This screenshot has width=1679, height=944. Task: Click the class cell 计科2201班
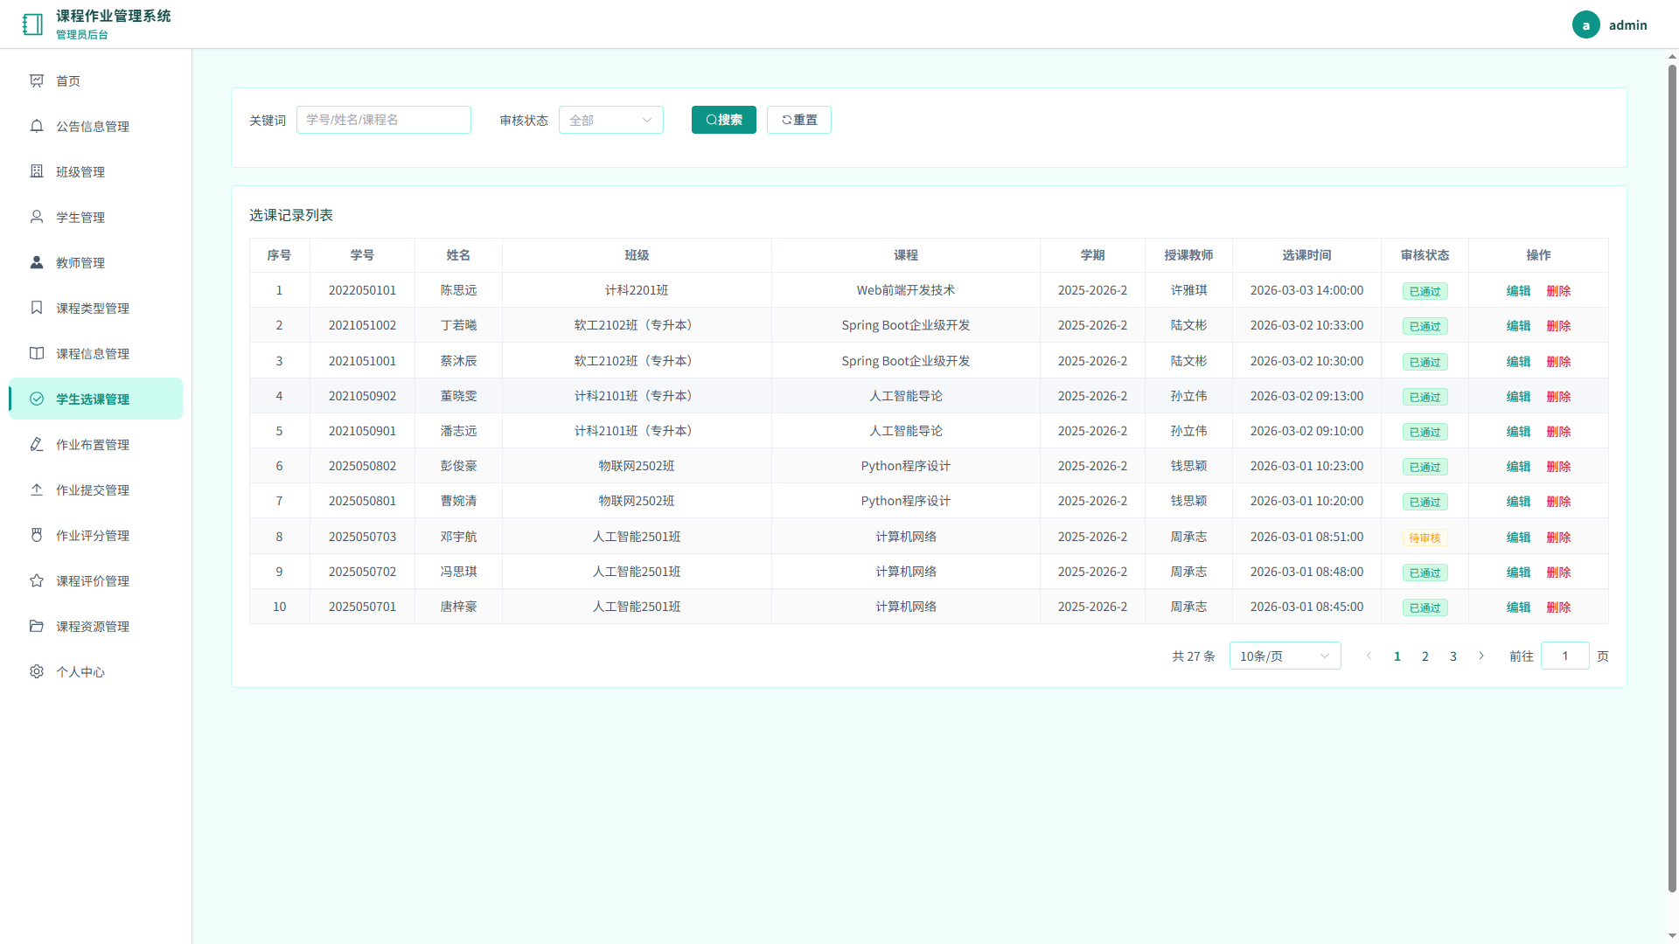(x=637, y=290)
